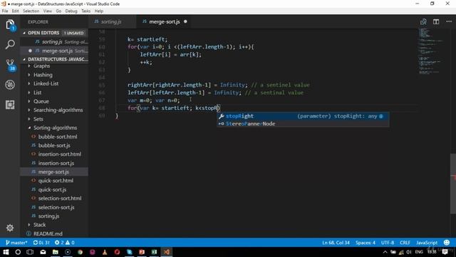The width and height of the screenshot is (456, 257).
Task: Click the info icon on stopRight suggestion
Action: 381,116
